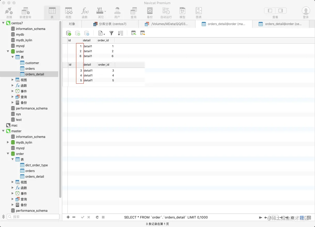The image size is (315, 227).
Task: Open the 函数 functions toolbar icon
Action: point(85,12)
